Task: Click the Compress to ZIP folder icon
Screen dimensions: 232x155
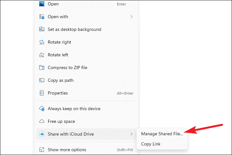Action: click(x=42, y=67)
